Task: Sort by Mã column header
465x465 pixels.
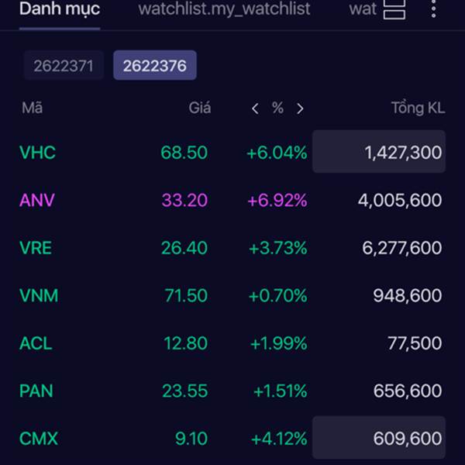Action: [x=32, y=108]
